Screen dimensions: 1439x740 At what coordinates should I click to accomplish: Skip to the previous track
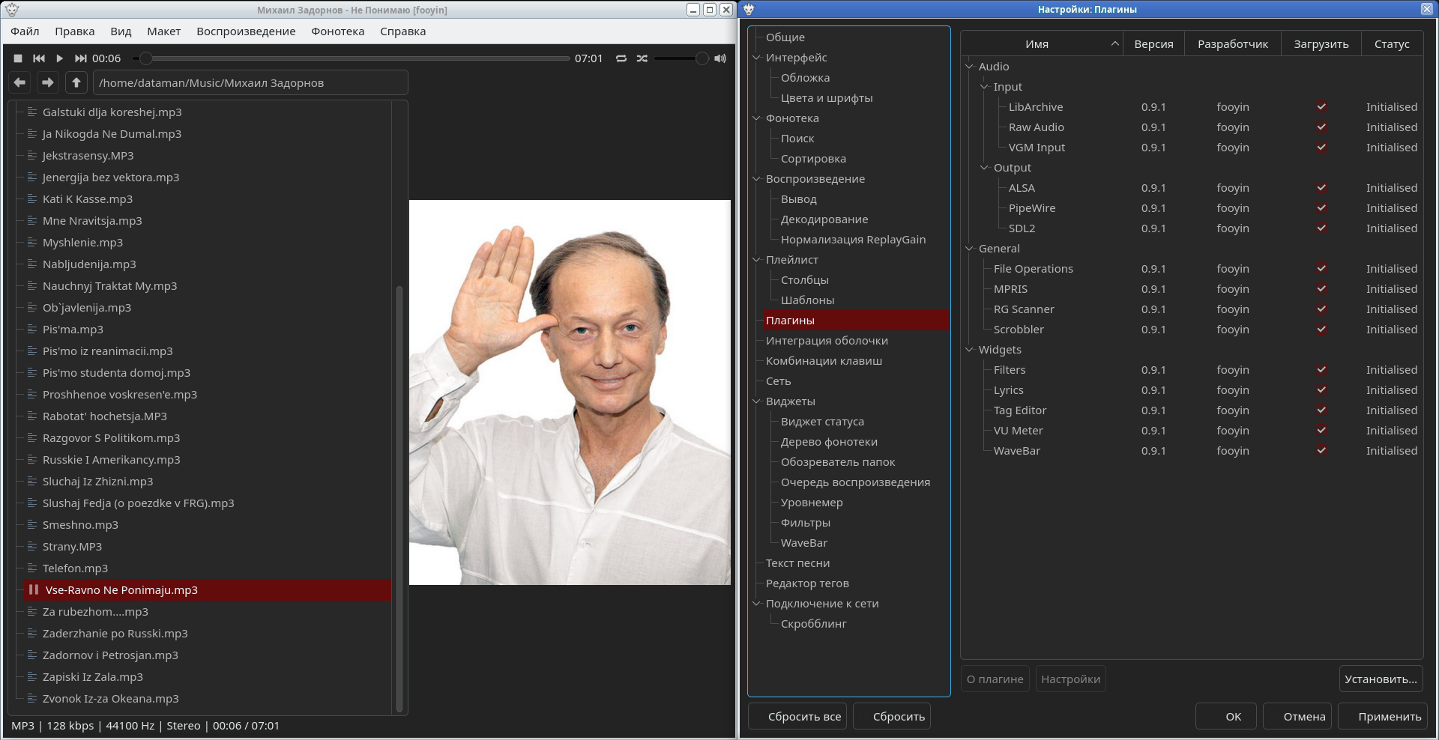pyautogui.click(x=39, y=58)
